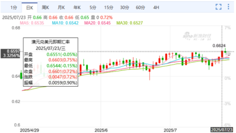This screenshot has height=133, width=236.
Task: Click the 涨跌 0.0047(0.72%) tooltip value
Action: [63, 77]
